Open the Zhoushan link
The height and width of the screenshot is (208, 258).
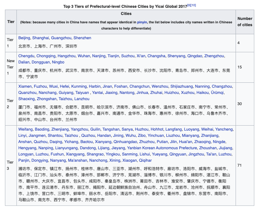(208, 148)
